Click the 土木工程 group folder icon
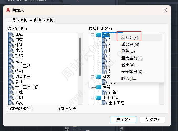178x131 pixels. tap(99, 98)
